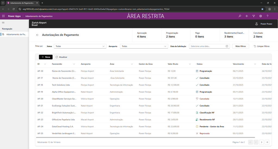Open the advanced filter funnel icon
This screenshot has width=278, height=149.
click(254, 16)
